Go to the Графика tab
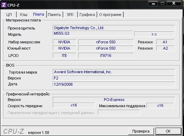The image size is (184, 136). [x=87, y=15]
